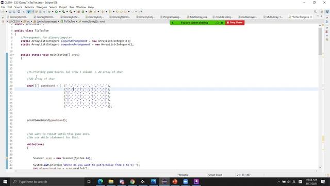Click the 'You are screen sharing' indicator
This screenshot has width=330, height=186.
pos(194,23)
